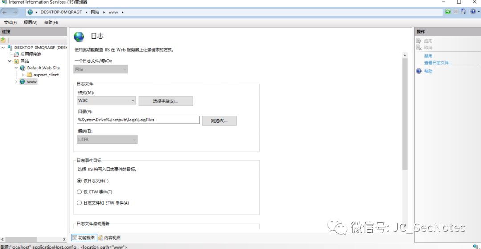This screenshot has height=249, width=481.
Task: Click the www breadcrumb segment
Action: (x=113, y=12)
